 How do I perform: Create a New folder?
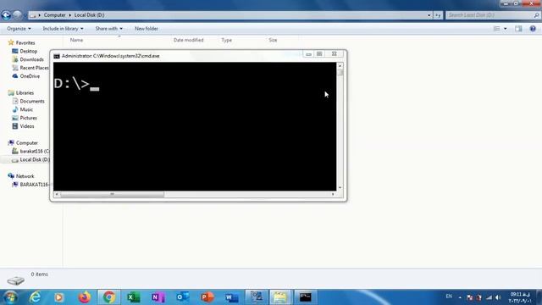coord(147,29)
